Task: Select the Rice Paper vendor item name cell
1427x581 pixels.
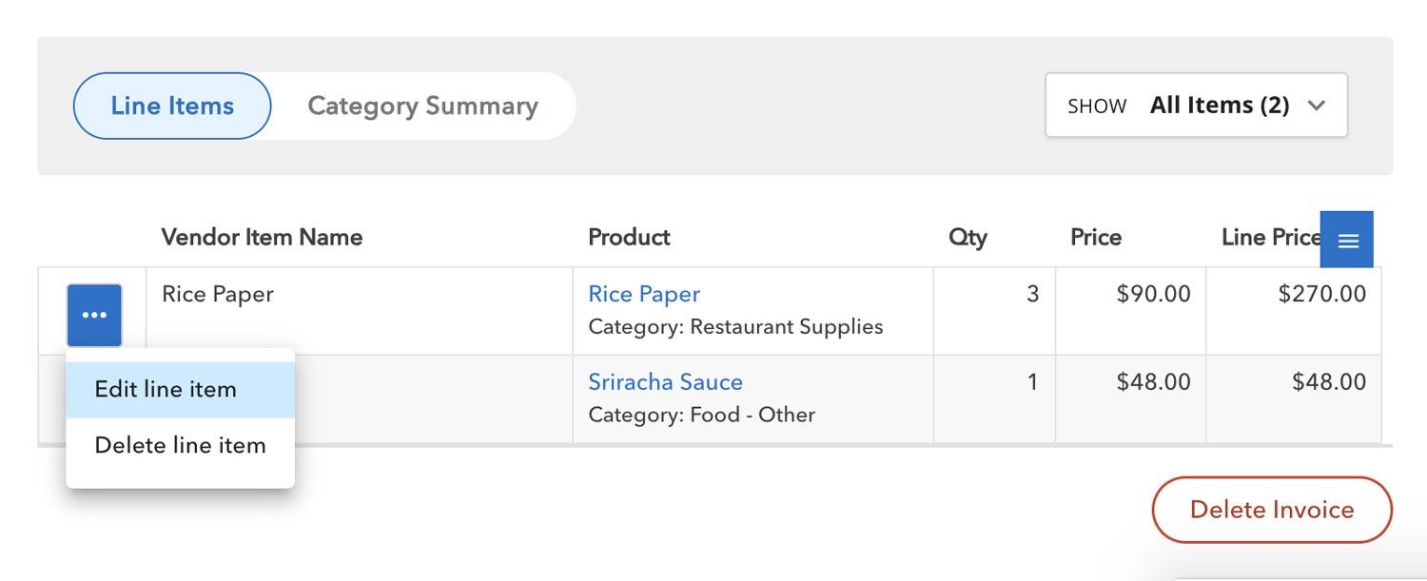Action: coord(359,311)
